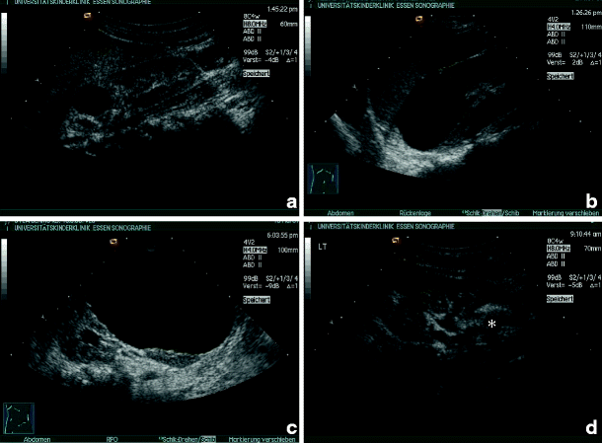Open the body marker pictogram in panel c

19,418
